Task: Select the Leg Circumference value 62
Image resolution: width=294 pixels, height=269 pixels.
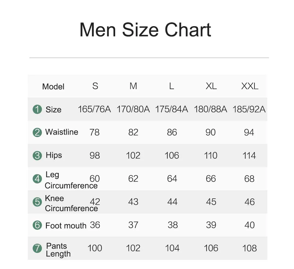Action: coord(133,179)
